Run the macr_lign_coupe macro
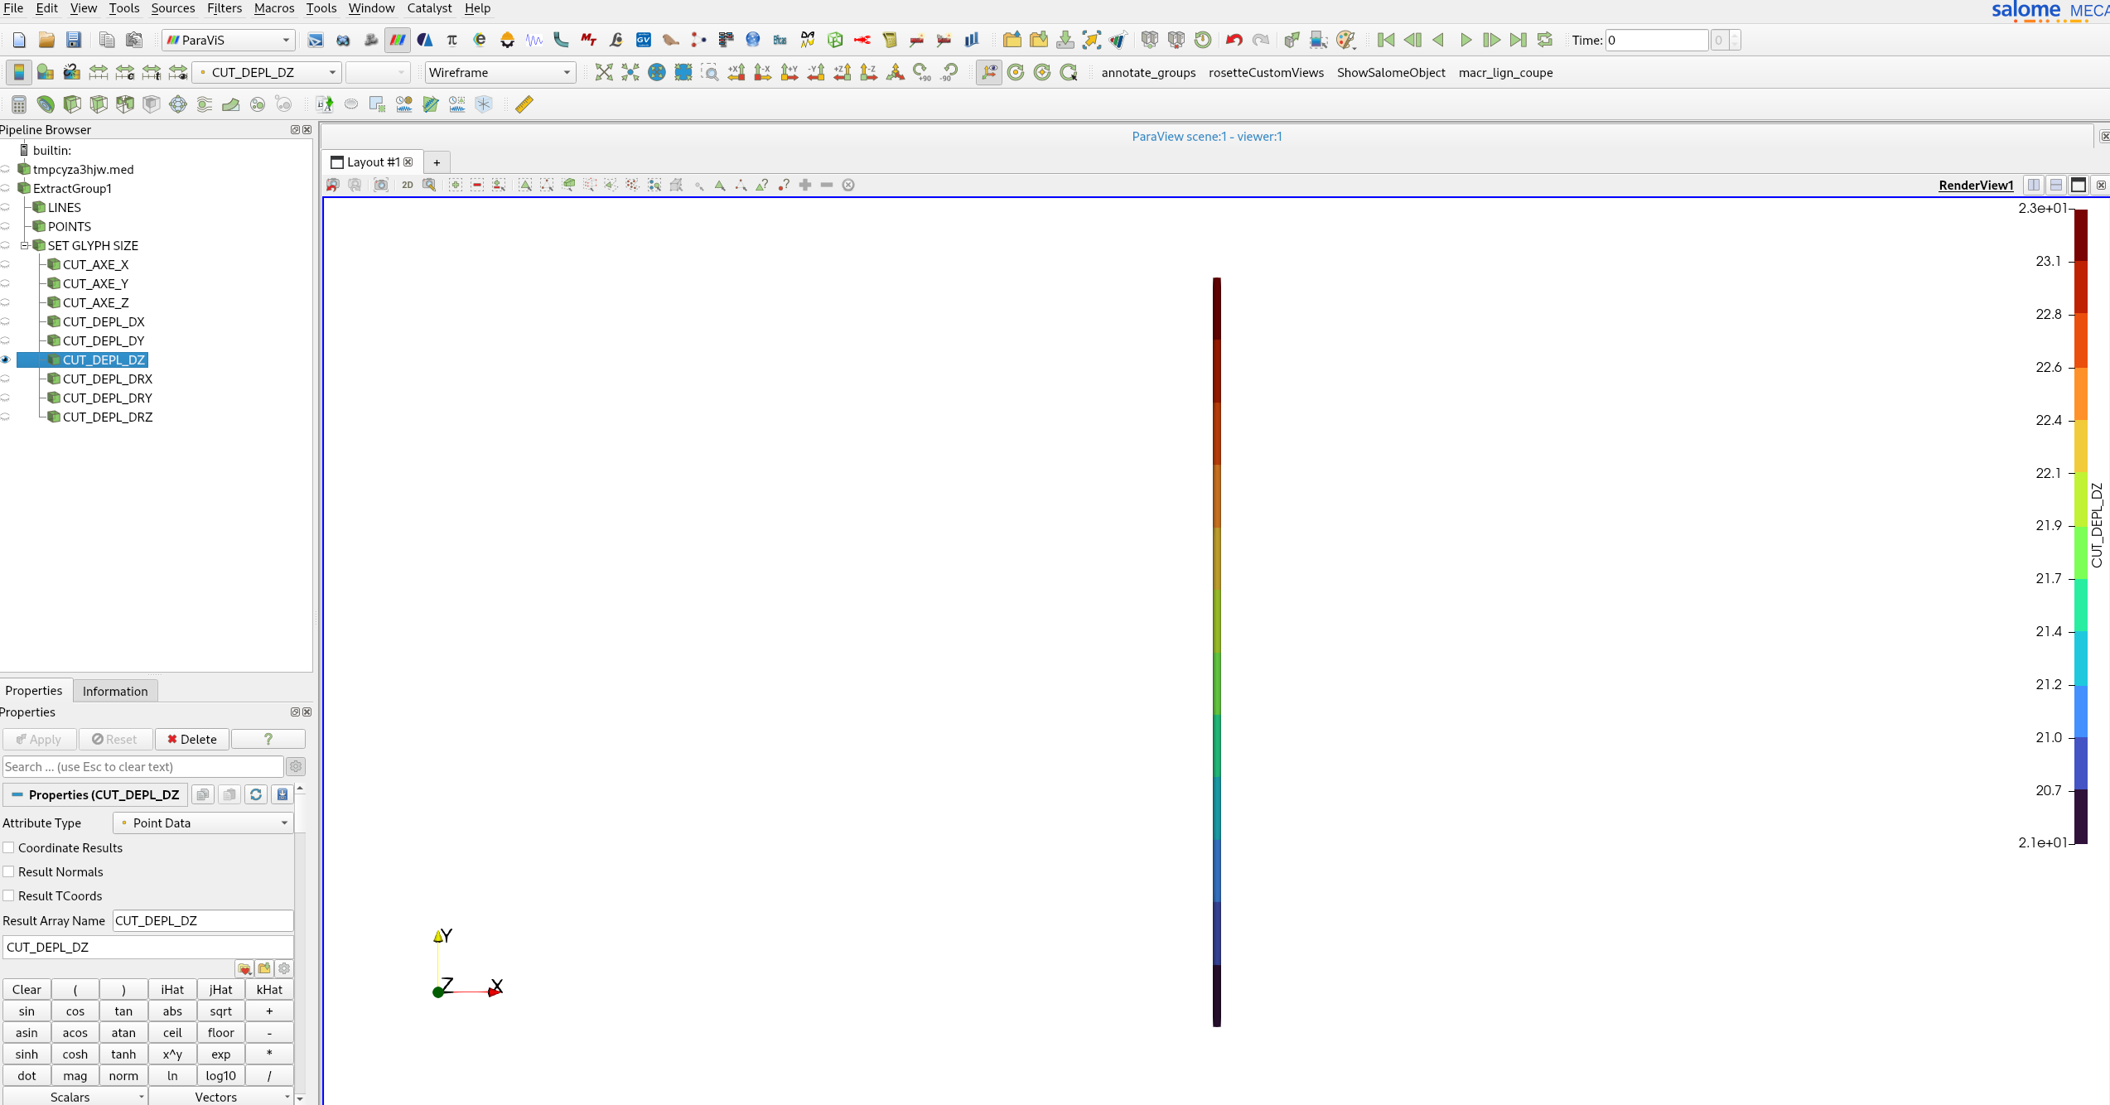 [1505, 72]
